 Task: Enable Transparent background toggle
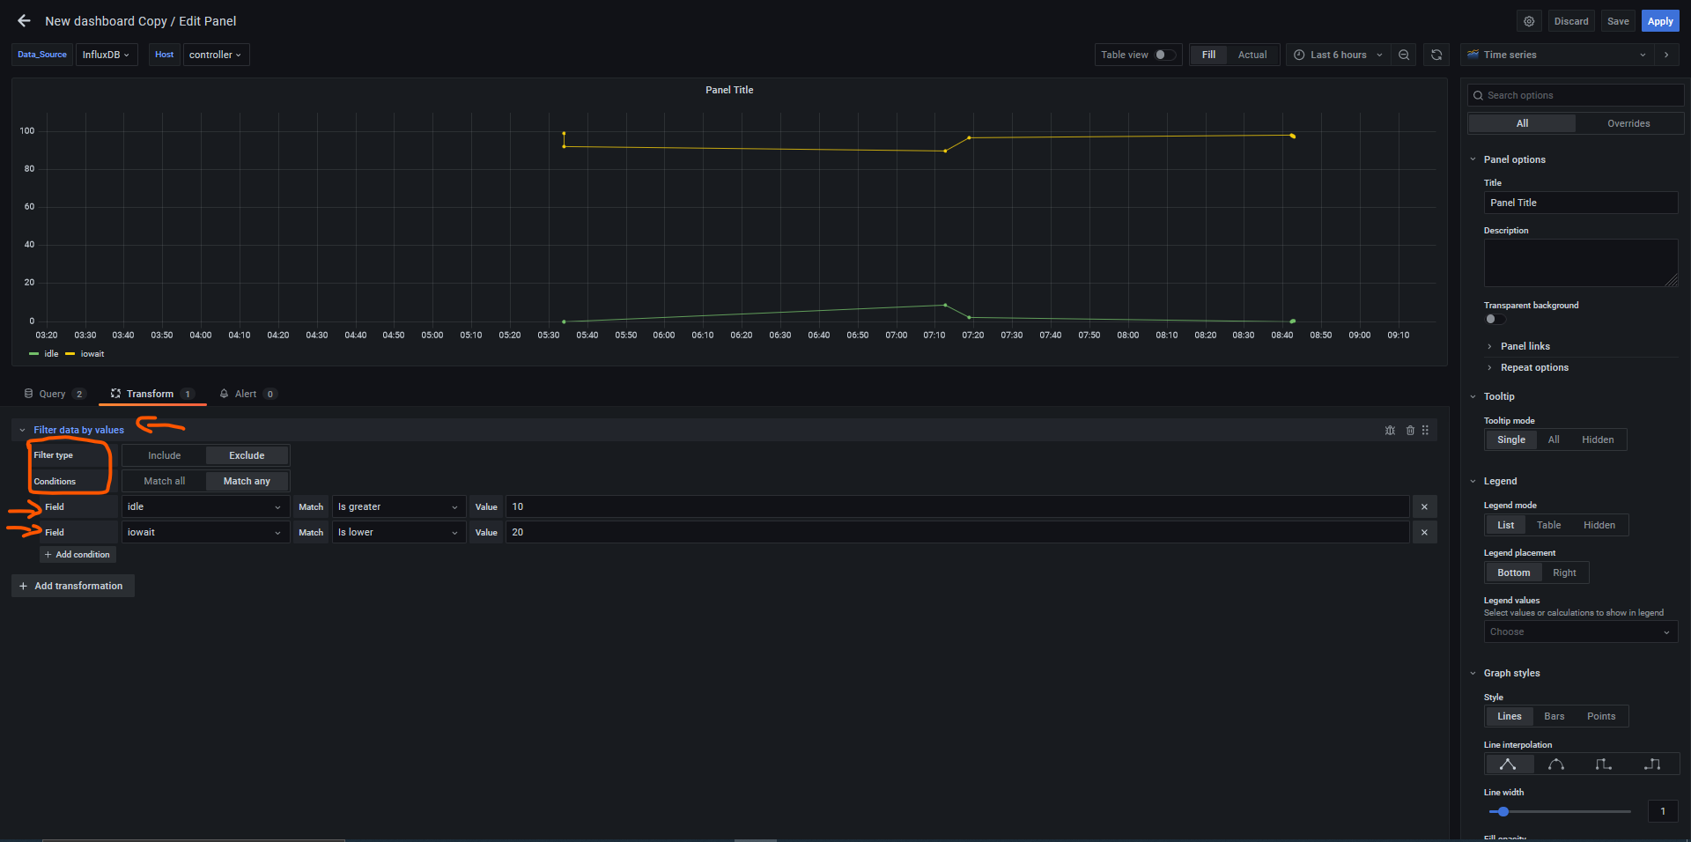click(1495, 319)
